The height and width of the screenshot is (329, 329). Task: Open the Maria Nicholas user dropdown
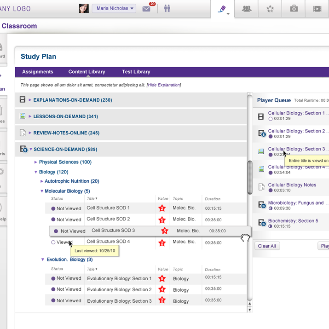click(x=114, y=8)
